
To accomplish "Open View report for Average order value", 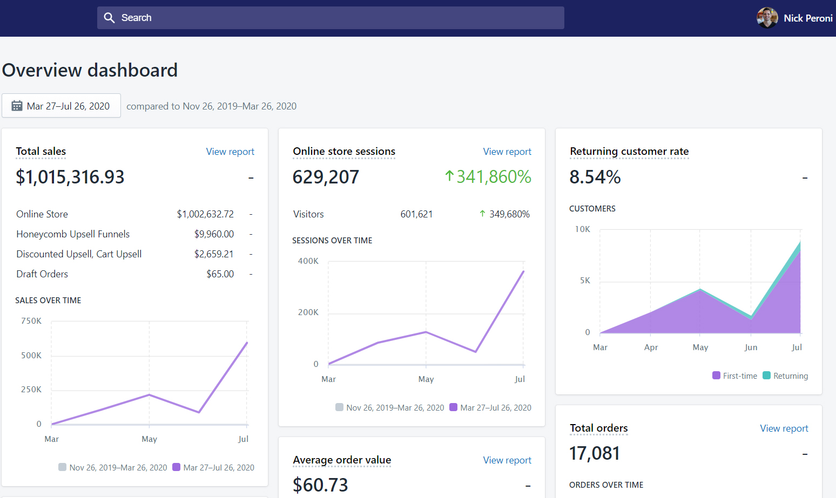I will tap(507, 460).
